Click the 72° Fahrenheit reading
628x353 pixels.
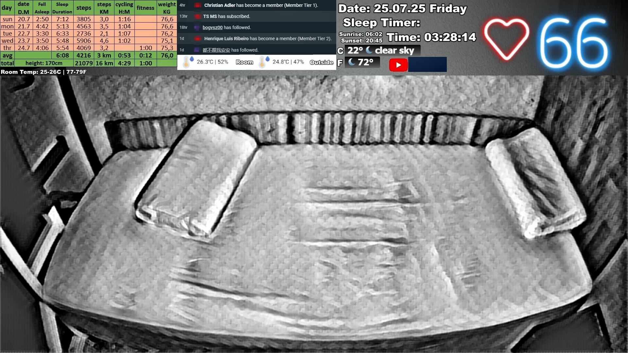pos(365,62)
